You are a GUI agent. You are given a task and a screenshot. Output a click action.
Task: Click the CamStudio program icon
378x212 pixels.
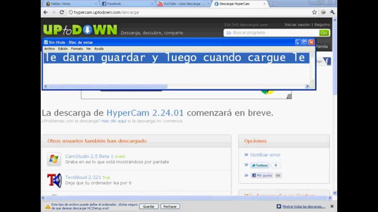[x=54, y=159]
